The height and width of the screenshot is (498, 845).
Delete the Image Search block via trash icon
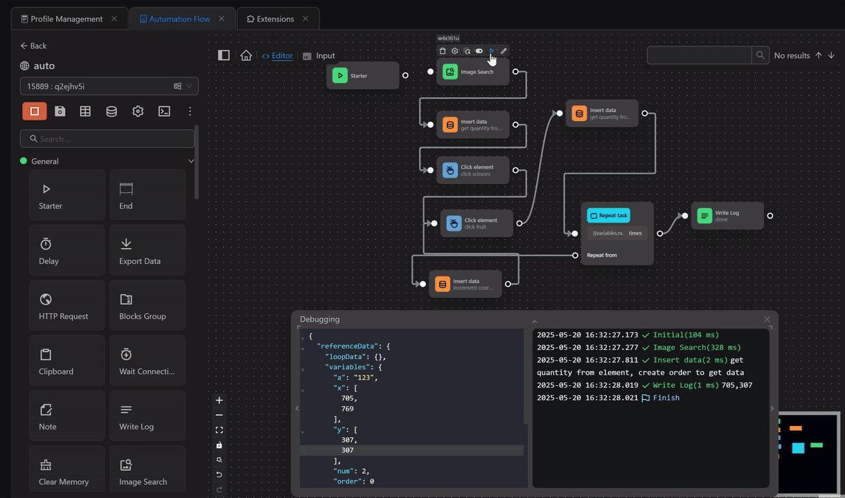pyautogui.click(x=443, y=51)
